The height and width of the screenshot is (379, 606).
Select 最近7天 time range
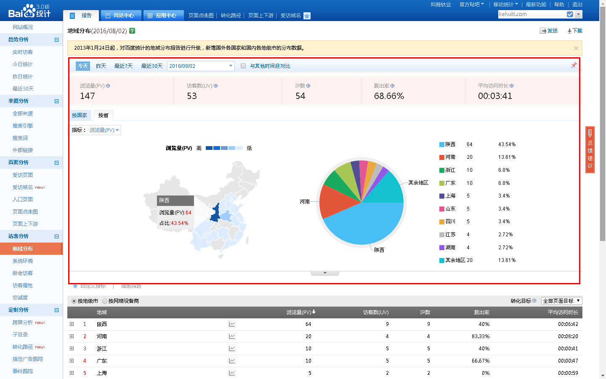click(x=123, y=66)
